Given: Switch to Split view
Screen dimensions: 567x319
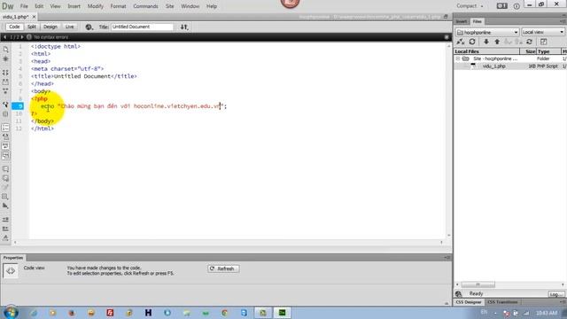Looking at the screenshot, I should point(32,27).
